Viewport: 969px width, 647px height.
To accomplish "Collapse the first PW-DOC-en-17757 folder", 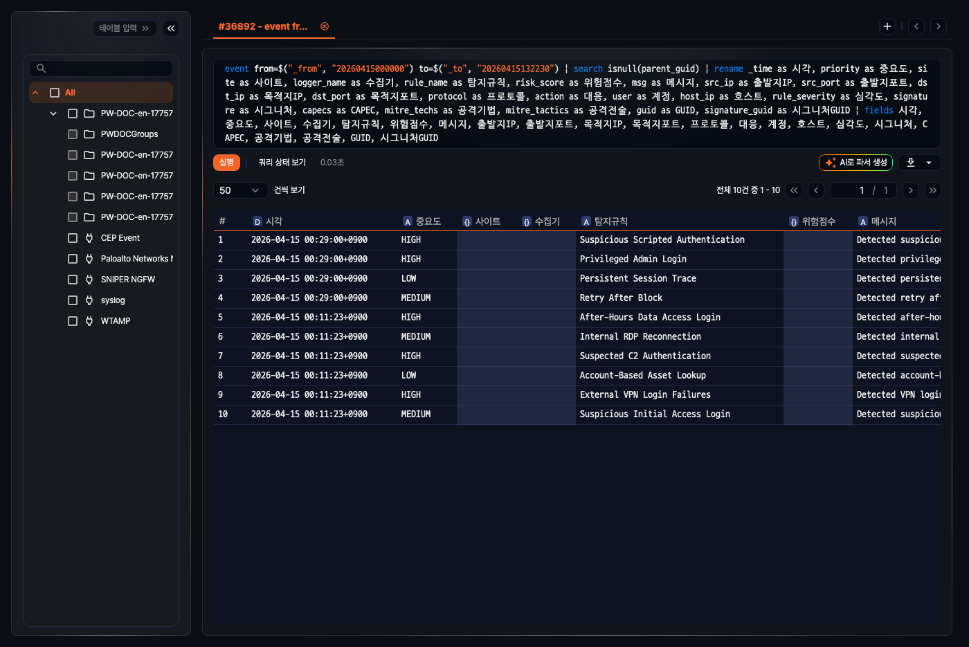I will 53,113.
